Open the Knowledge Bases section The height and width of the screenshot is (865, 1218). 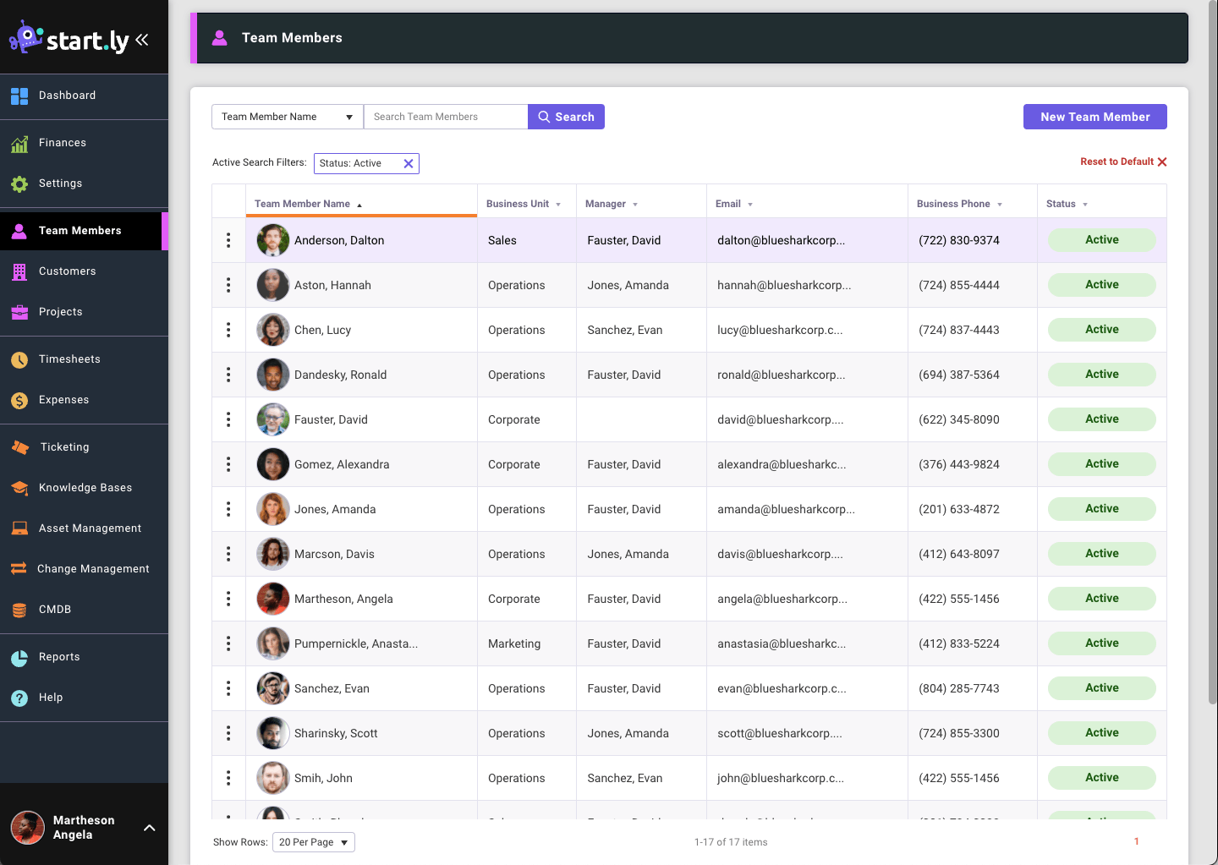pos(85,487)
